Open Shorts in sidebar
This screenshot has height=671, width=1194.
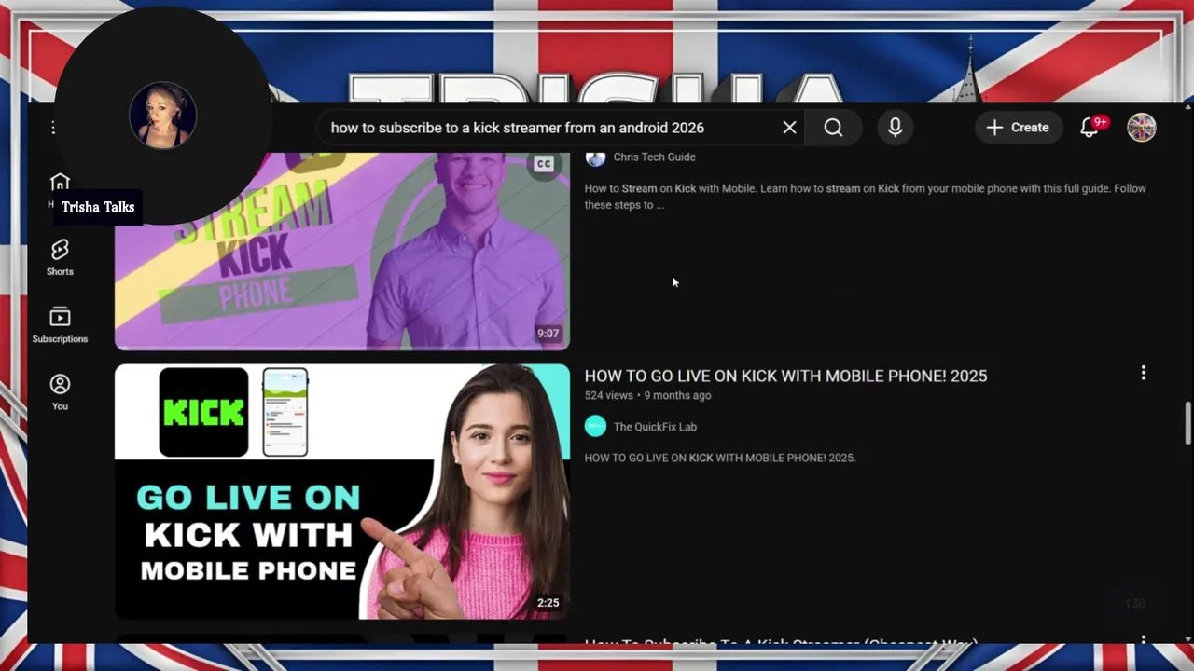point(60,257)
